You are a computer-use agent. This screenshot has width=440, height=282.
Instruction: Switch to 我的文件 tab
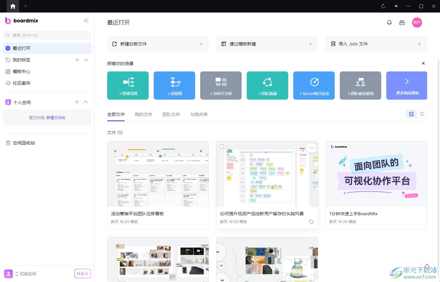(x=144, y=114)
